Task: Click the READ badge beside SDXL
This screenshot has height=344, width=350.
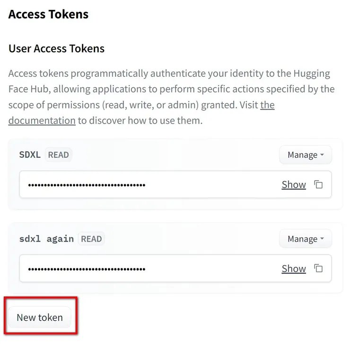Action: [x=58, y=155]
